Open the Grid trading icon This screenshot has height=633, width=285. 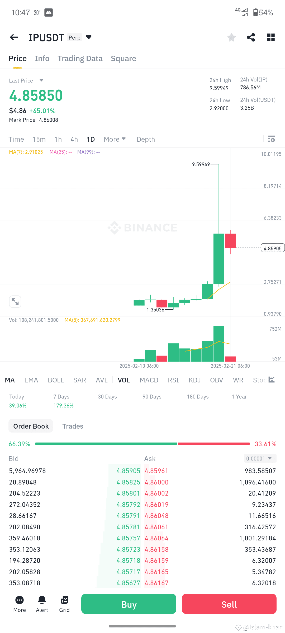pos(64,603)
